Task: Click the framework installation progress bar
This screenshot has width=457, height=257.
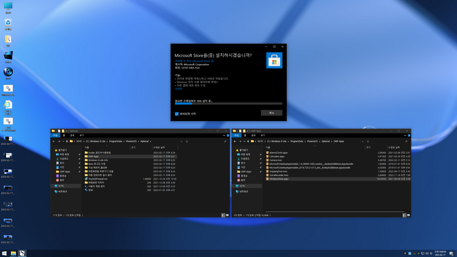Action: [x=228, y=104]
